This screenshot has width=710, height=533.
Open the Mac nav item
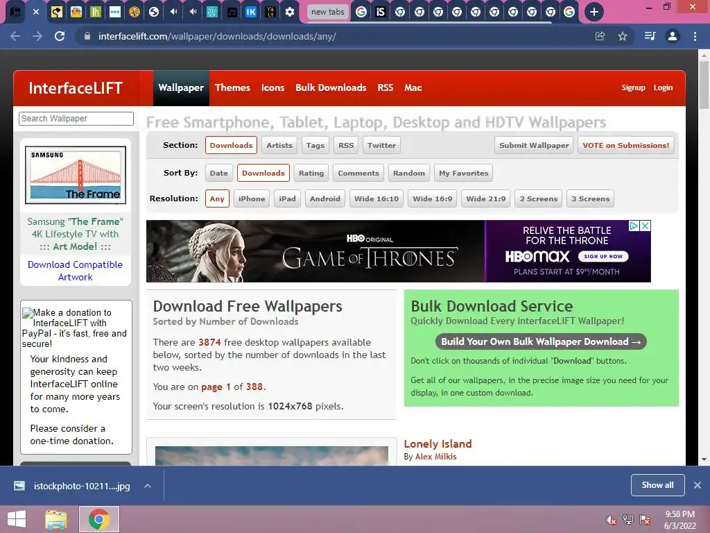point(413,88)
